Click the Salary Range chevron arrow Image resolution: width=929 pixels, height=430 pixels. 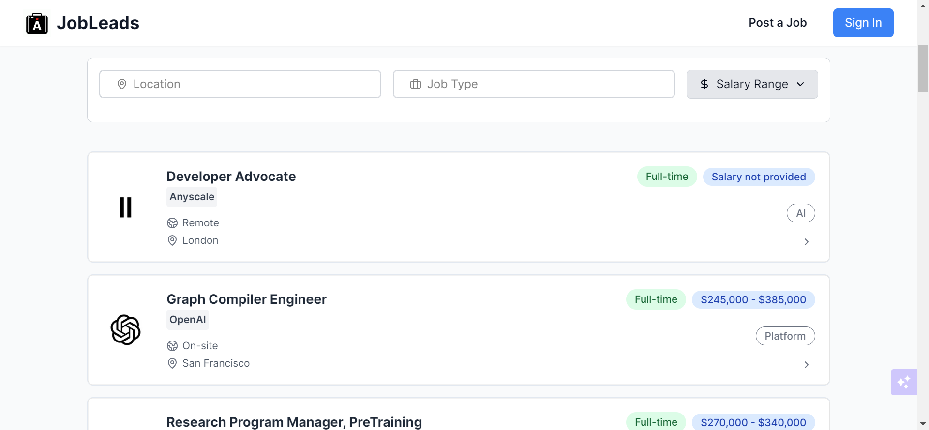(x=800, y=84)
